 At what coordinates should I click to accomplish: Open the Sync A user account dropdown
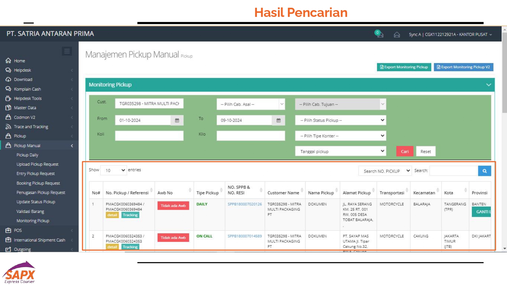pyautogui.click(x=450, y=34)
